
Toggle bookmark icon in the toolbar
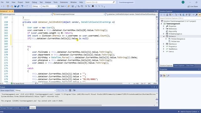pos(93,6)
